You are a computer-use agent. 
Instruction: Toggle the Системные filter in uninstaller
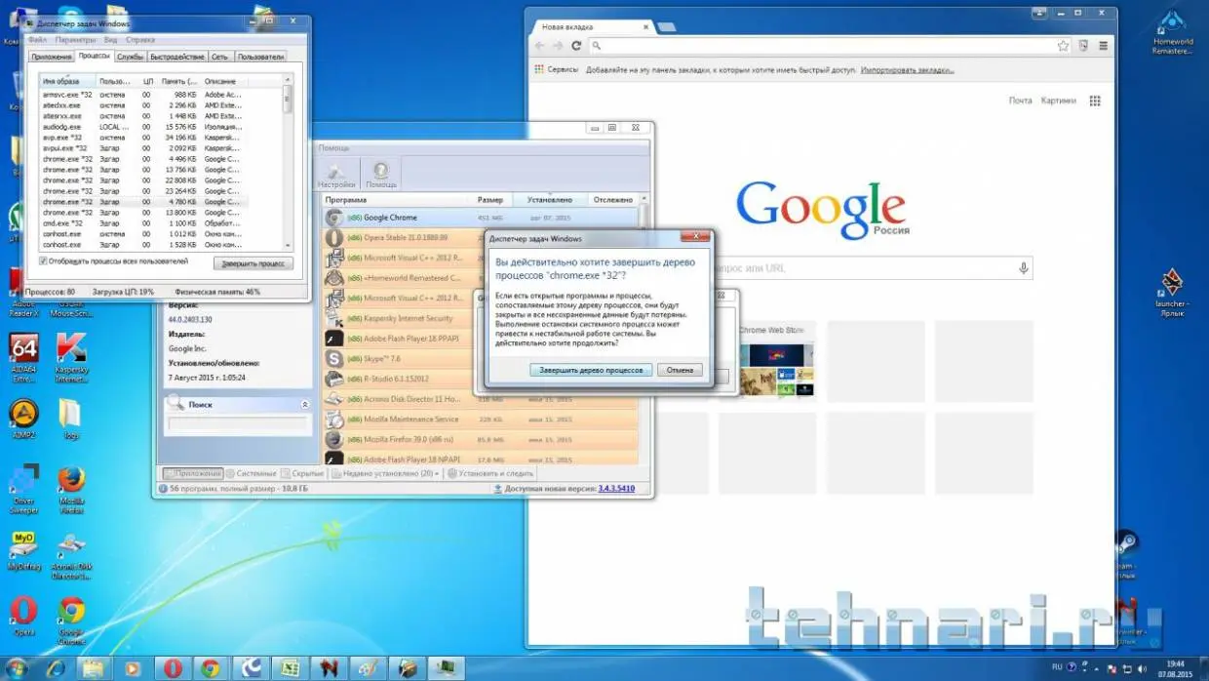pos(252,473)
